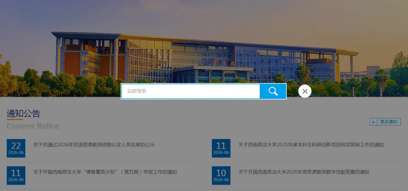Click the magnifier search button
Screen dimensions: 408x191
tap(273, 91)
